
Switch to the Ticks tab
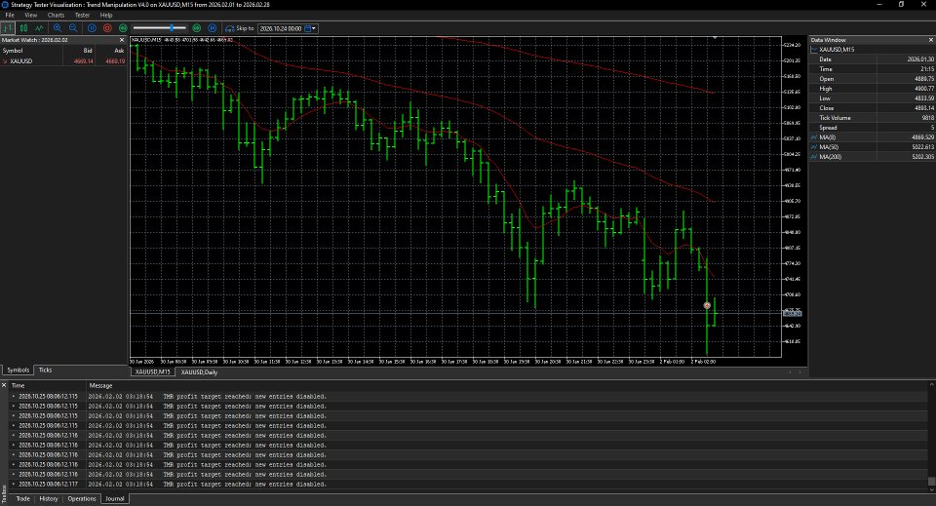[46, 370]
